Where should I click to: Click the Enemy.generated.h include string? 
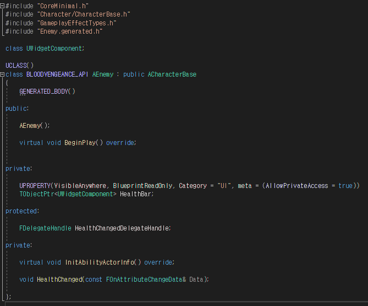(x=70, y=31)
